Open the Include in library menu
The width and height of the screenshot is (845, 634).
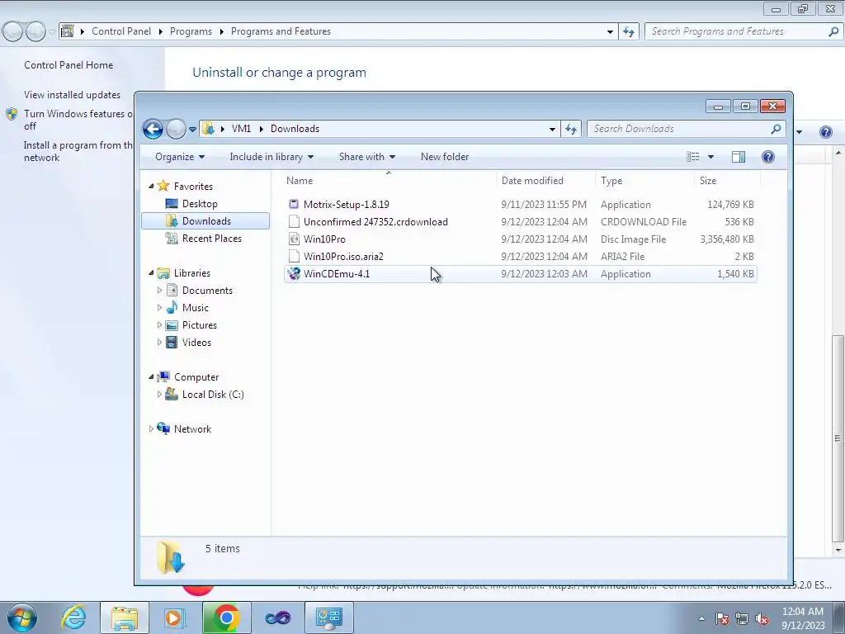click(271, 157)
